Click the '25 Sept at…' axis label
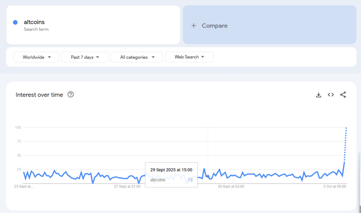This screenshot has height=213, width=361. pyautogui.click(x=24, y=187)
